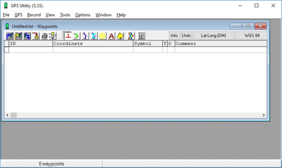The height and width of the screenshot is (168, 282).
Task: Click the blue down-arrow GPS download icon
Action: (27, 36)
